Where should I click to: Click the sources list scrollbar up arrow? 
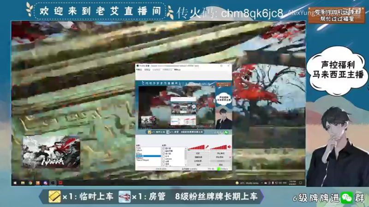(186, 148)
